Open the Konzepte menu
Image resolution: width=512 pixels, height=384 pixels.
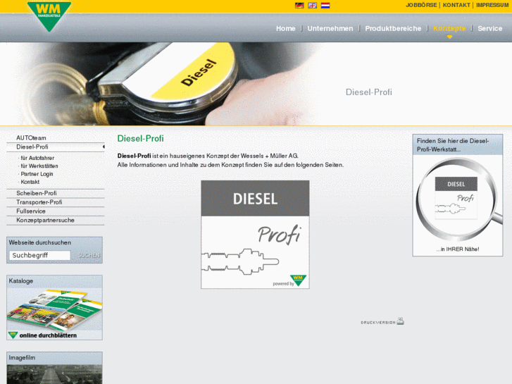coord(449,28)
